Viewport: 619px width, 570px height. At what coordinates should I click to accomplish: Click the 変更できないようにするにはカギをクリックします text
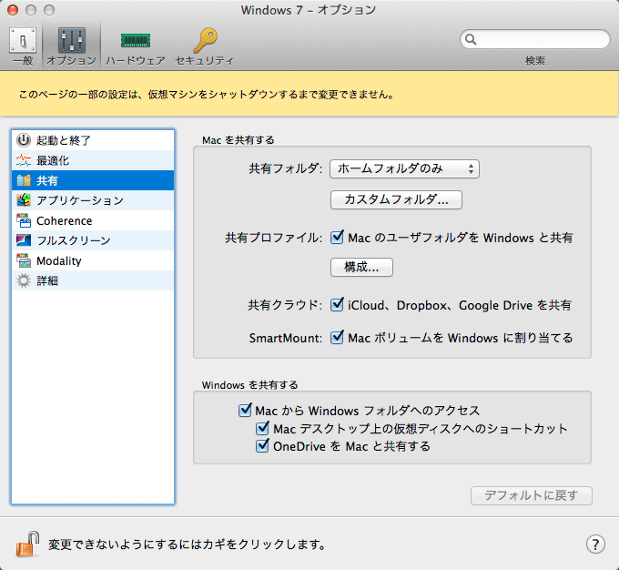pos(188,545)
